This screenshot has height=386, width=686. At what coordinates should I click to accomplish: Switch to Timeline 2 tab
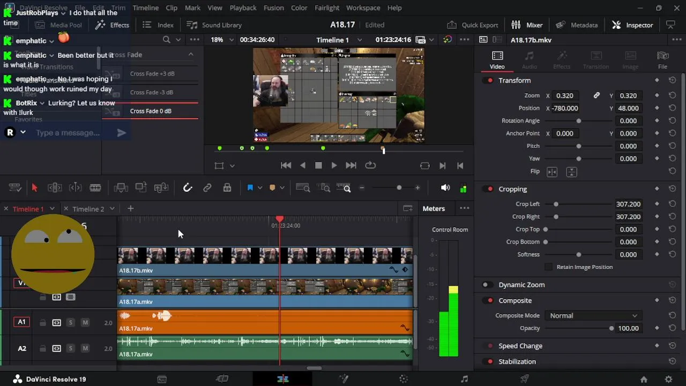[88, 209]
